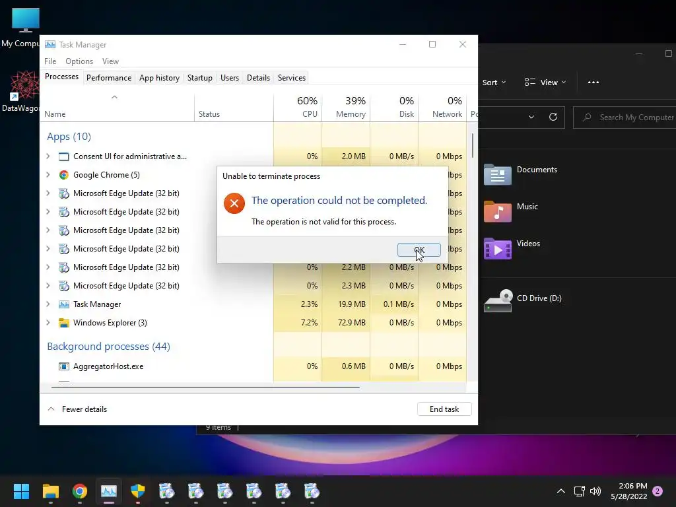Viewport: 676px width, 507px height.
Task: Click the horizontal scrollbar in Task Manager
Action: pyautogui.click(x=205, y=387)
